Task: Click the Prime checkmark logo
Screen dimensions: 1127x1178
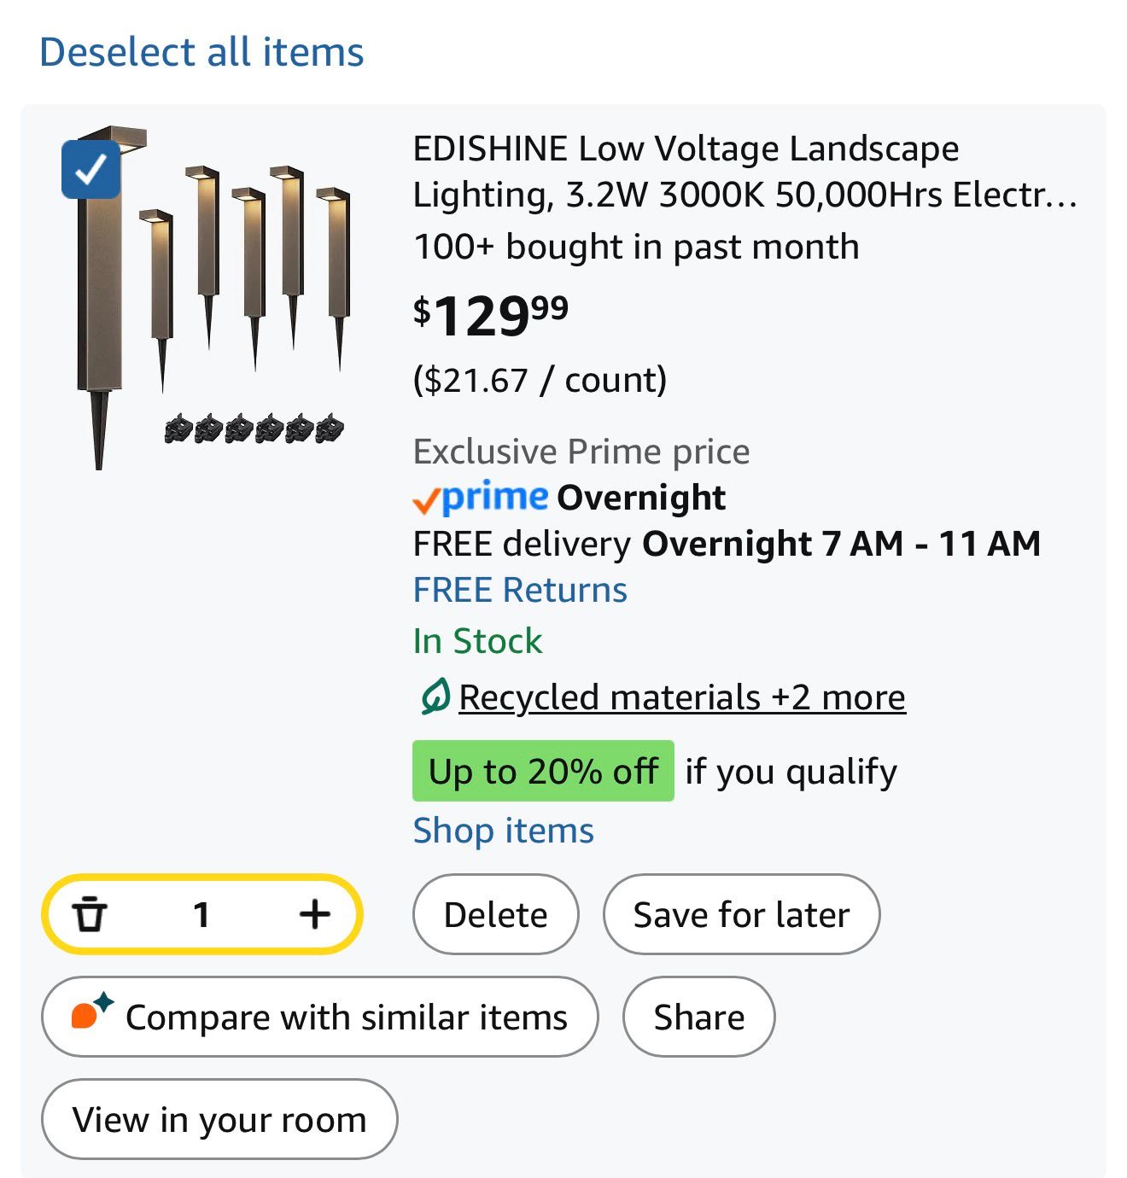Action: [481, 498]
